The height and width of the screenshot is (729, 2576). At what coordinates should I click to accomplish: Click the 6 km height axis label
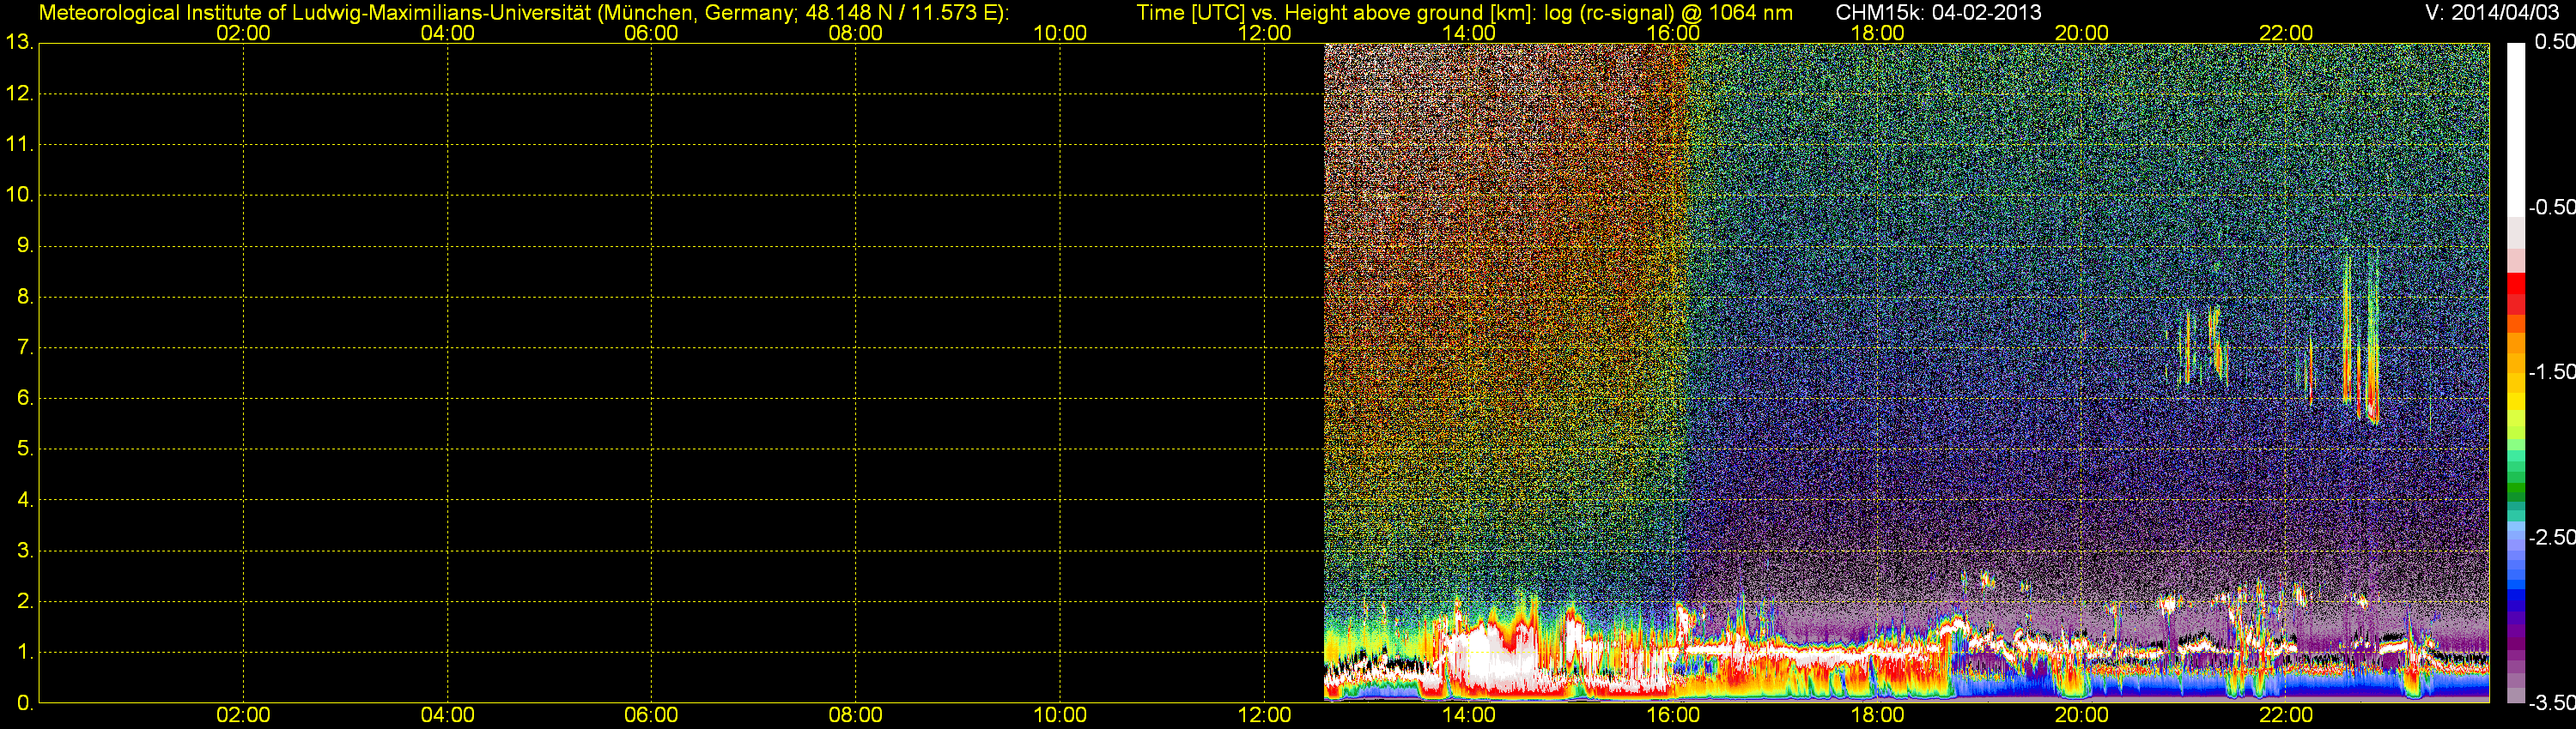pyautogui.click(x=24, y=399)
